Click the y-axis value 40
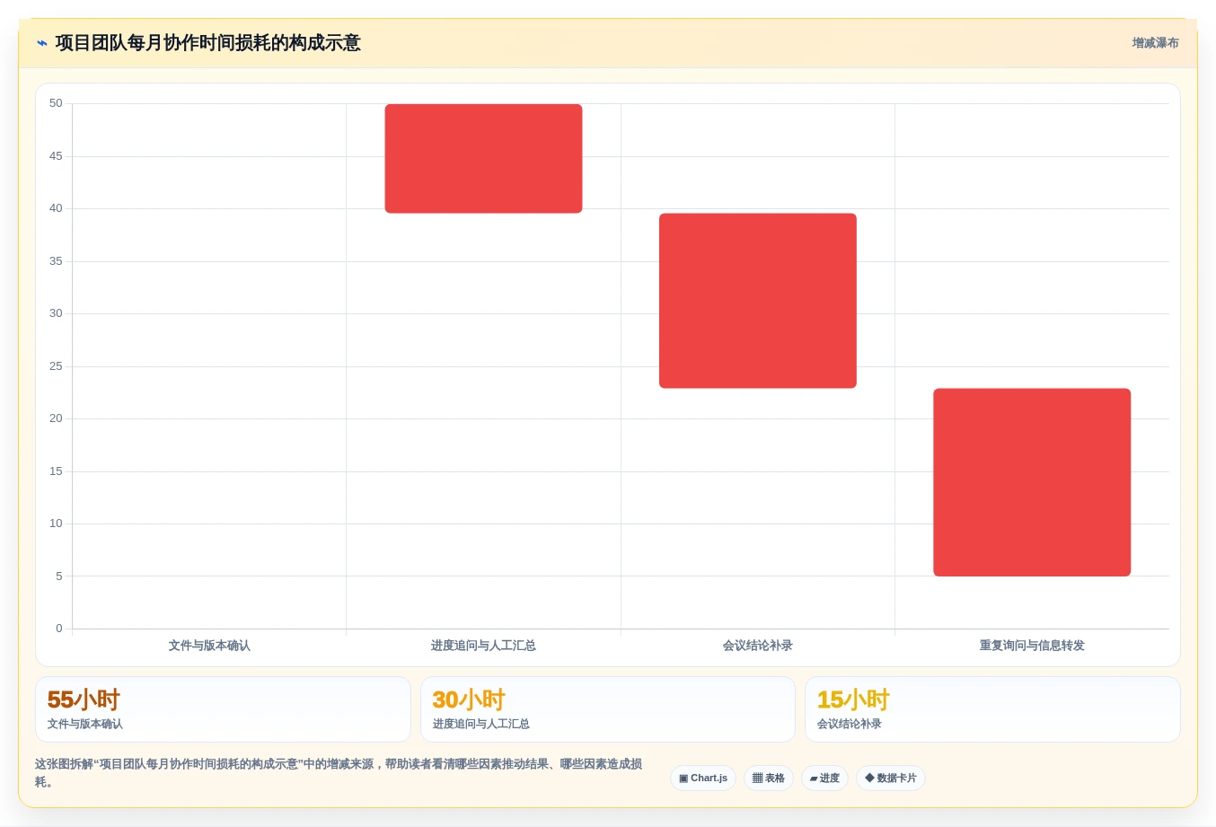The height and width of the screenshot is (827, 1216). coord(56,208)
